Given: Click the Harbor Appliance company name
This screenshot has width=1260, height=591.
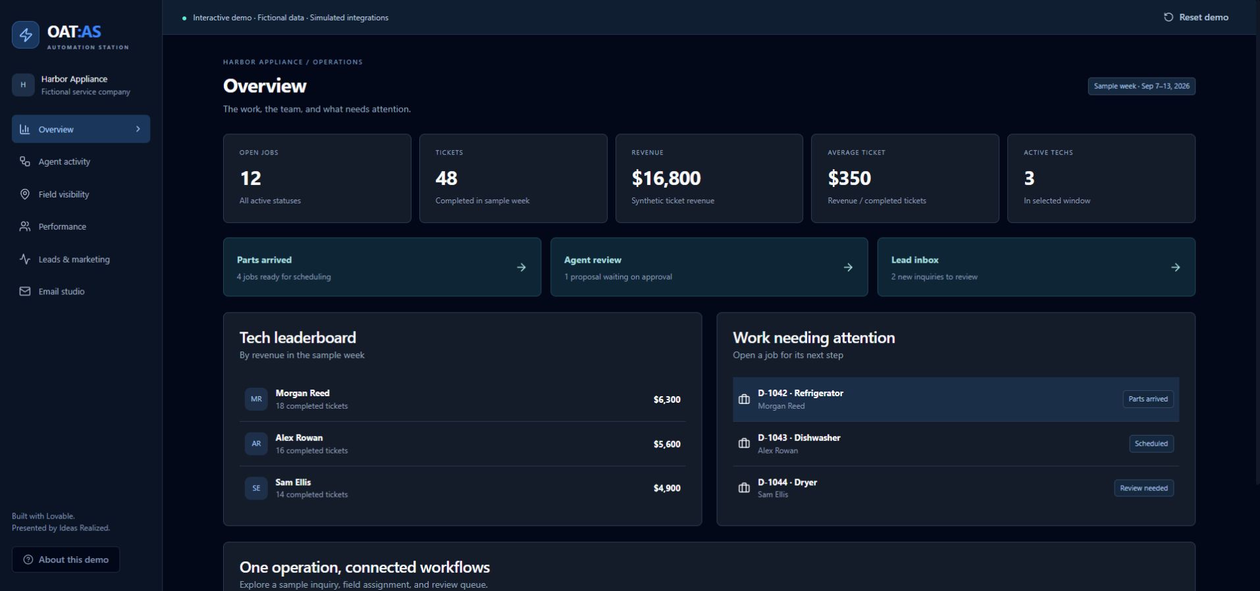Looking at the screenshot, I should click(74, 79).
